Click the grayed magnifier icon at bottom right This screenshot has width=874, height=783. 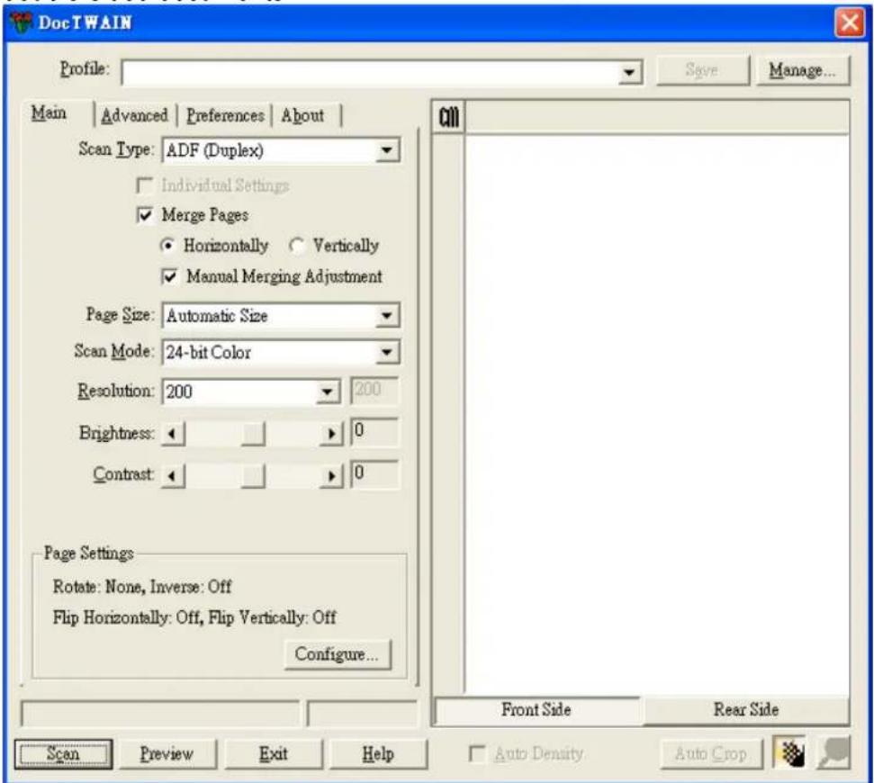[x=833, y=753]
